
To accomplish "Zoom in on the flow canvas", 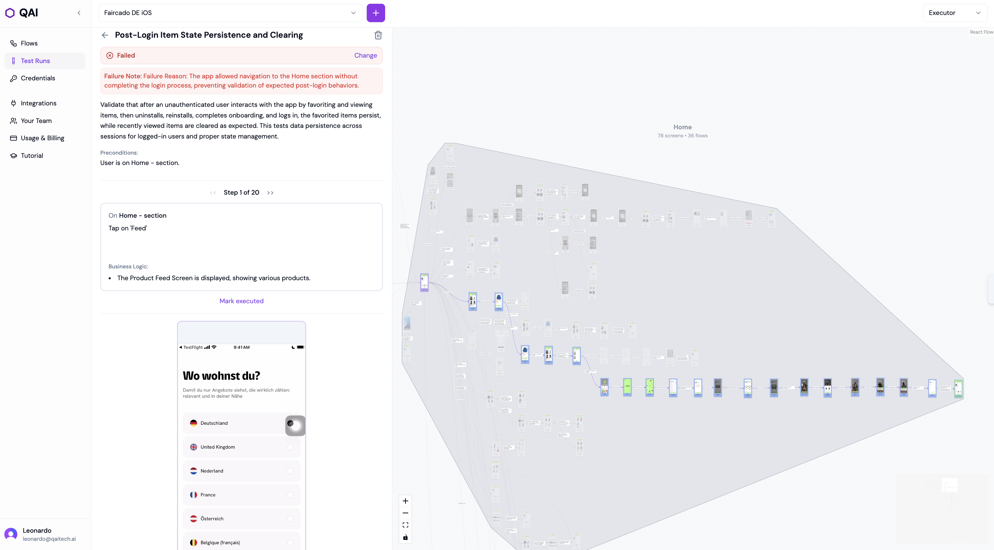I will (405, 501).
